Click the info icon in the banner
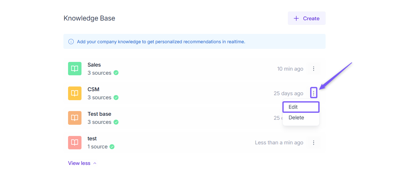Viewport: 399px width, 182px height. click(71, 42)
